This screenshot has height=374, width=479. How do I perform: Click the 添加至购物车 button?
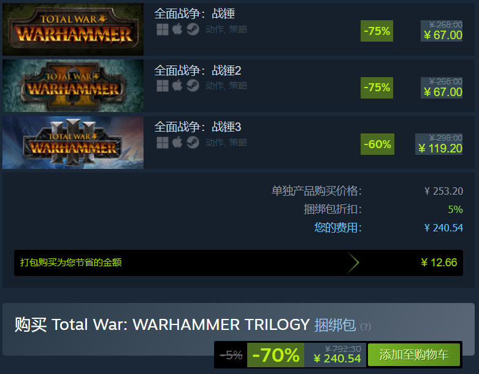pyautogui.click(x=414, y=355)
